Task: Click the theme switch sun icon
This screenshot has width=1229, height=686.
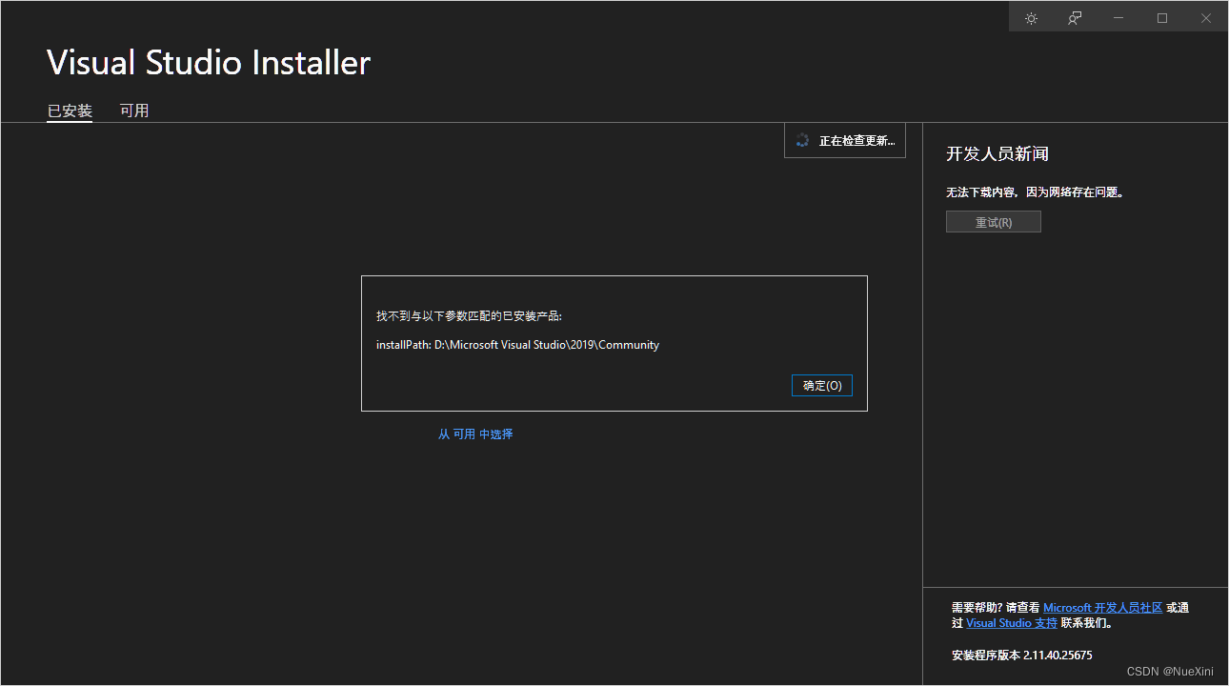Action: 1031,18
